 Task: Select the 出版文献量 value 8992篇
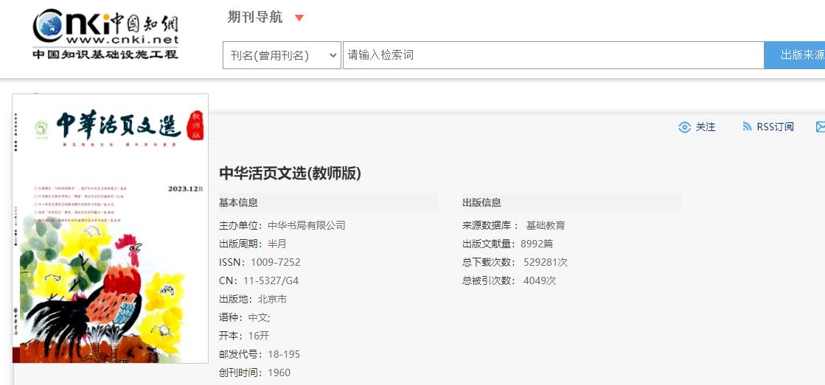pos(537,244)
